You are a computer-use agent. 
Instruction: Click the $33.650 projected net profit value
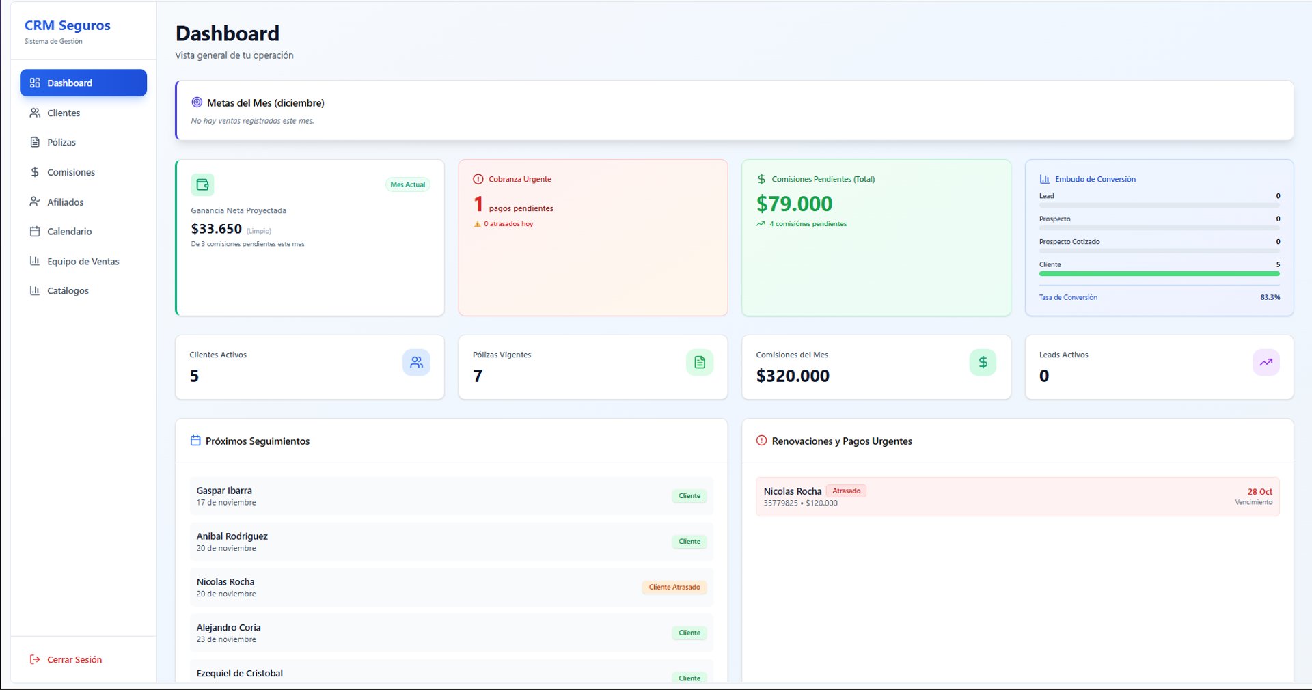[x=217, y=229]
